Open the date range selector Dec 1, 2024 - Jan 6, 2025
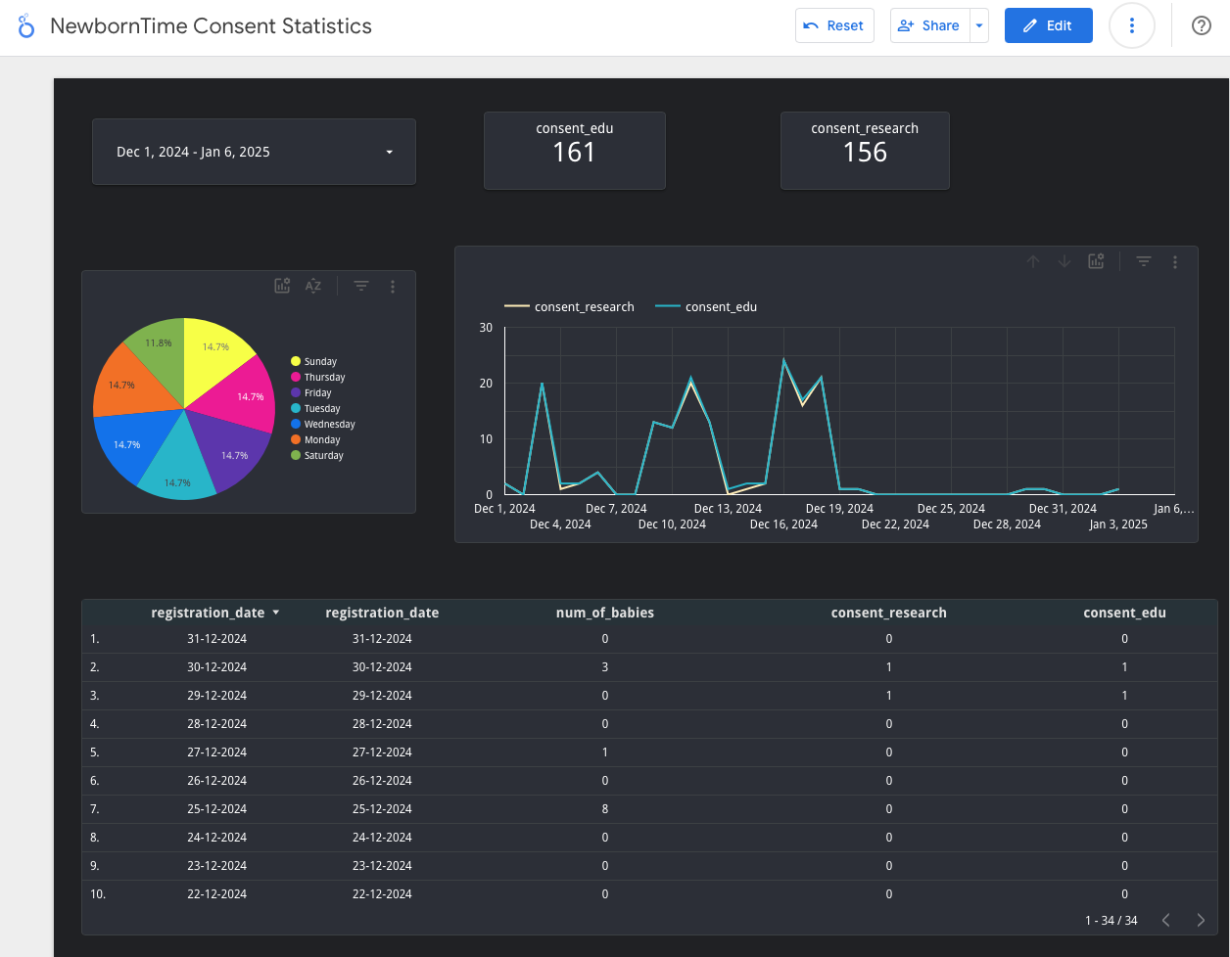The width and height of the screenshot is (1230, 957). coord(254,152)
